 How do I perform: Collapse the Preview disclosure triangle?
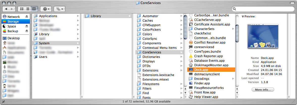tap(243, 17)
